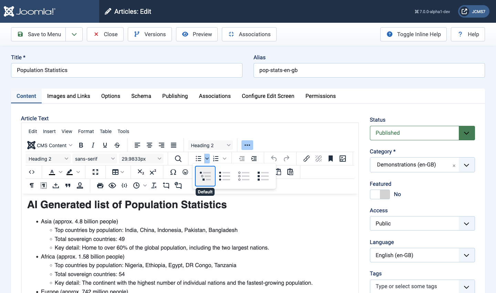This screenshot has height=293, width=496.
Task: Switch to the Images and Links tab
Action: tap(69, 96)
